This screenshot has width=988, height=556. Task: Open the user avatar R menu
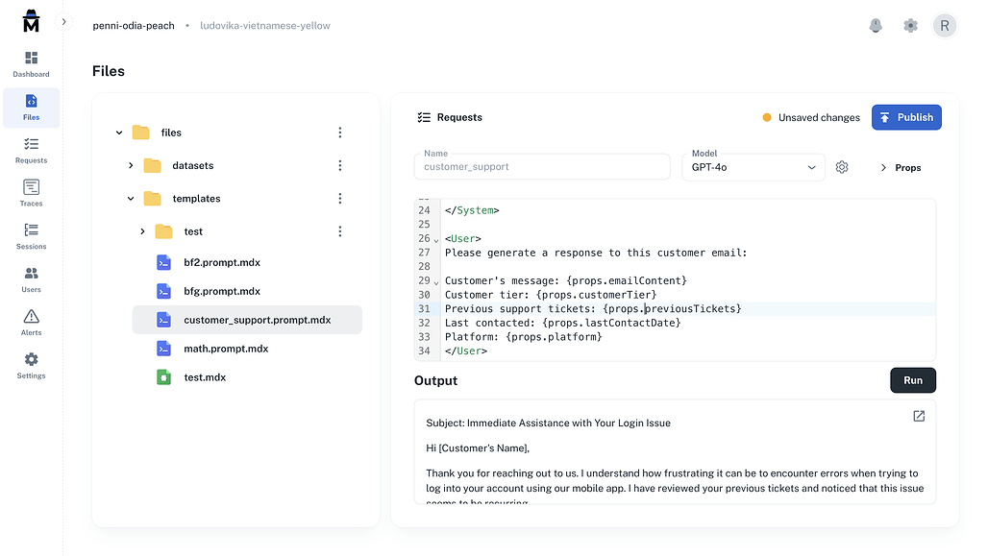(x=945, y=26)
